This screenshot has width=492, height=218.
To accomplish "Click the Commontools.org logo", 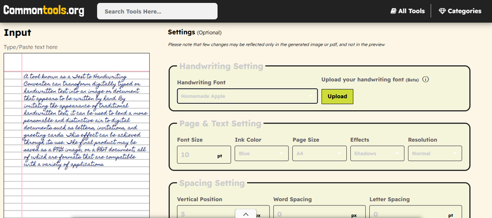I will [x=44, y=11].
